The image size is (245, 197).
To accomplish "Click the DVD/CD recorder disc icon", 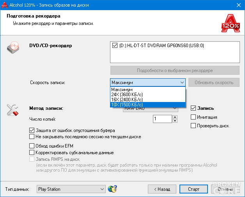I will pyautogui.click(x=13, y=47).
